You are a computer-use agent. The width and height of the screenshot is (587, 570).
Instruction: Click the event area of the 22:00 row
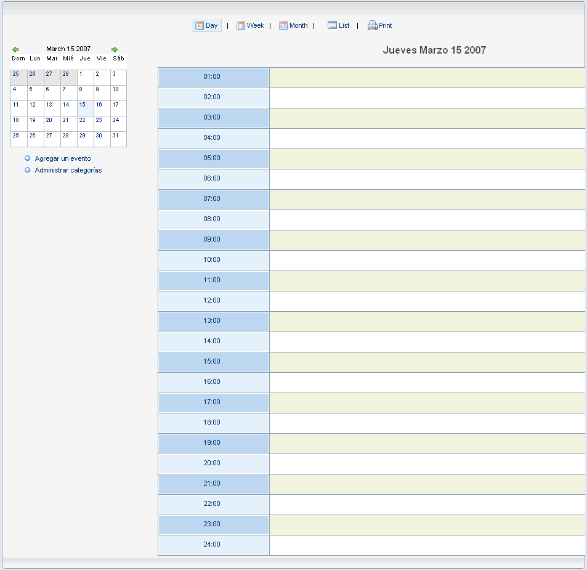tap(427, 505)
